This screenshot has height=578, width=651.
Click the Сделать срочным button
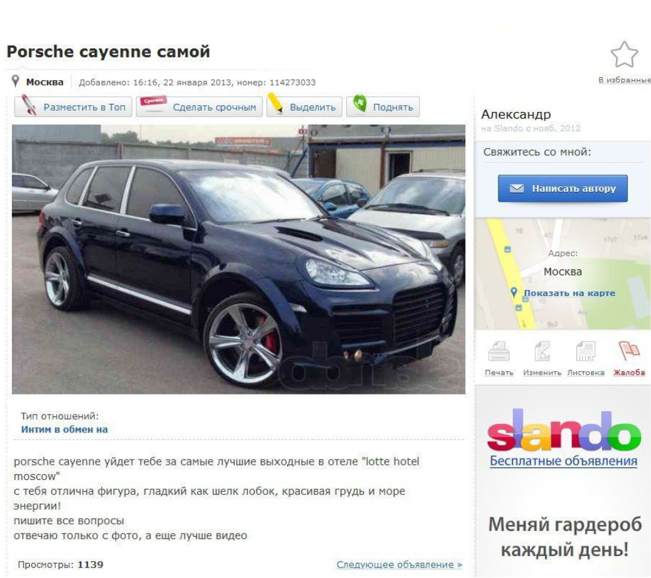[199, 107]
